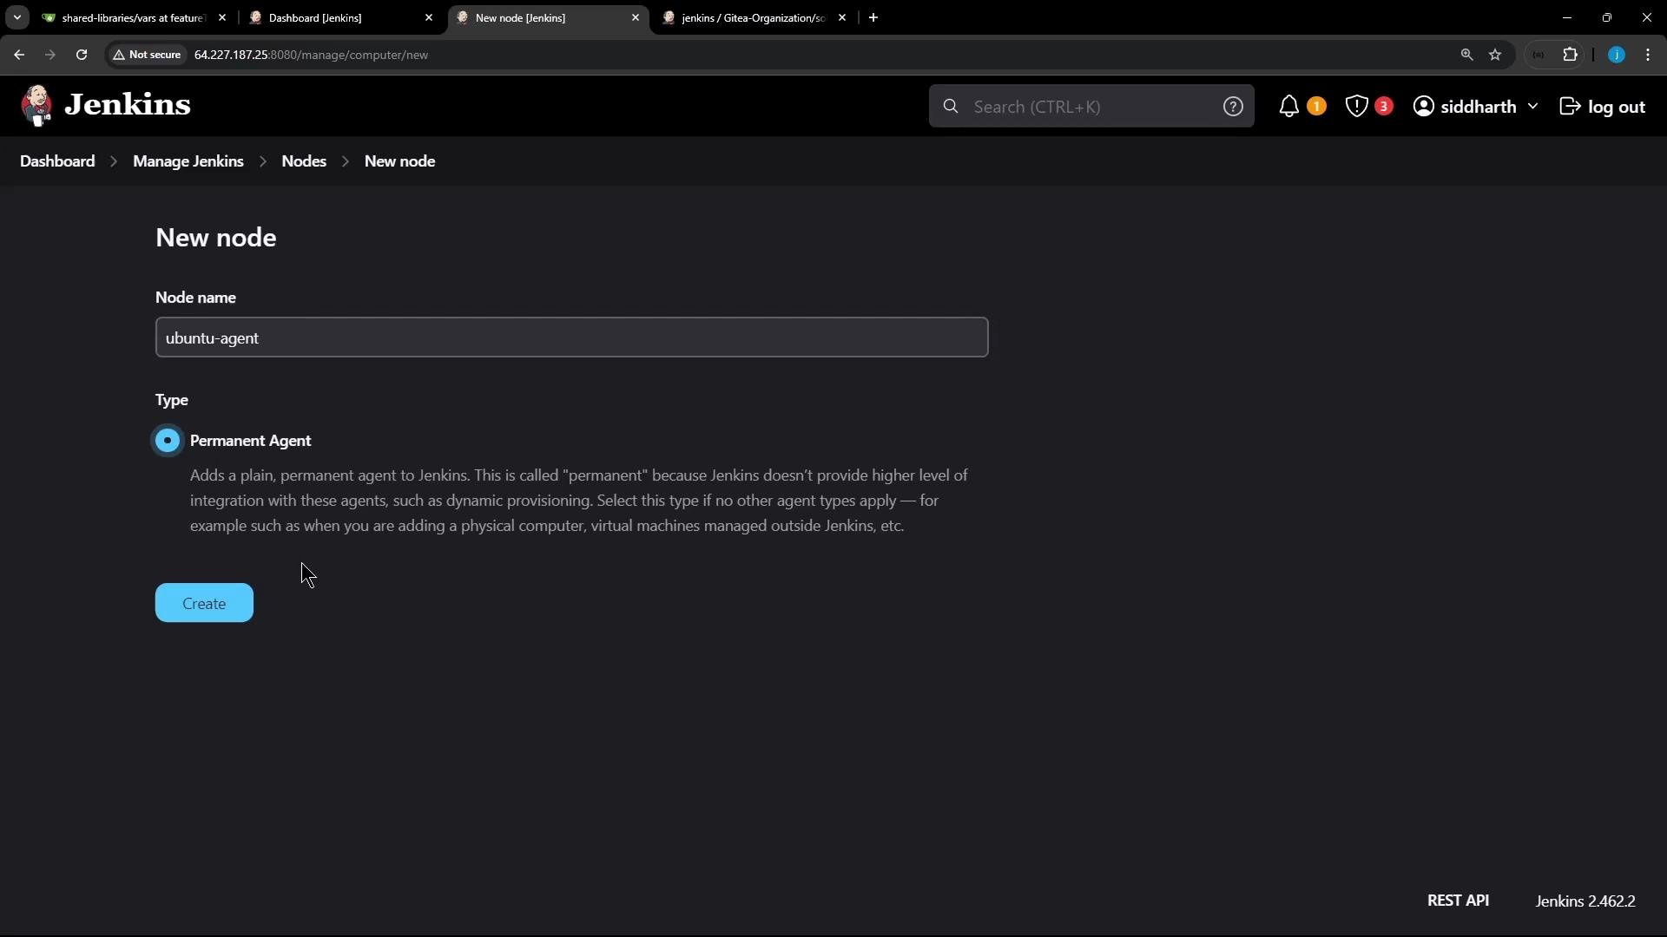Switch to jenkins / Gitea-Organization browser tab
The width and height of the screenshot is (1667, 937).
(x=754, y=17)
